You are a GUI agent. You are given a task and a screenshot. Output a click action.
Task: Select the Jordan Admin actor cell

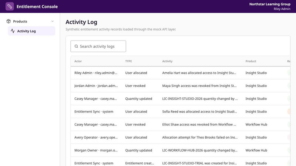pos(96,86)
